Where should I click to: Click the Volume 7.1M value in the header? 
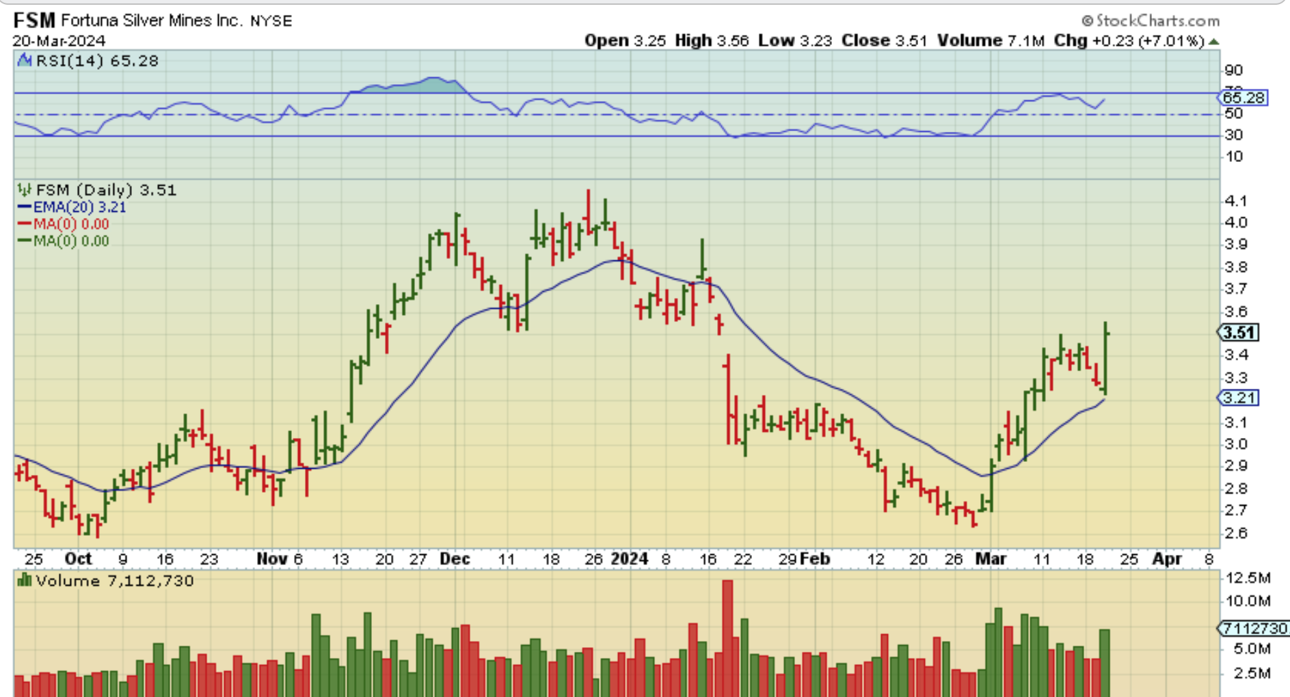tap(991, 41)
